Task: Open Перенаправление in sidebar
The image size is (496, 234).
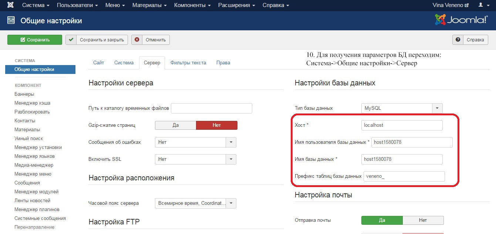Action: click(x=34, y=227)
